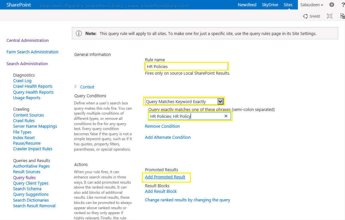The image size is (345, 220).
Task: Open Search Result Removal
Action: tap(34, 206)
